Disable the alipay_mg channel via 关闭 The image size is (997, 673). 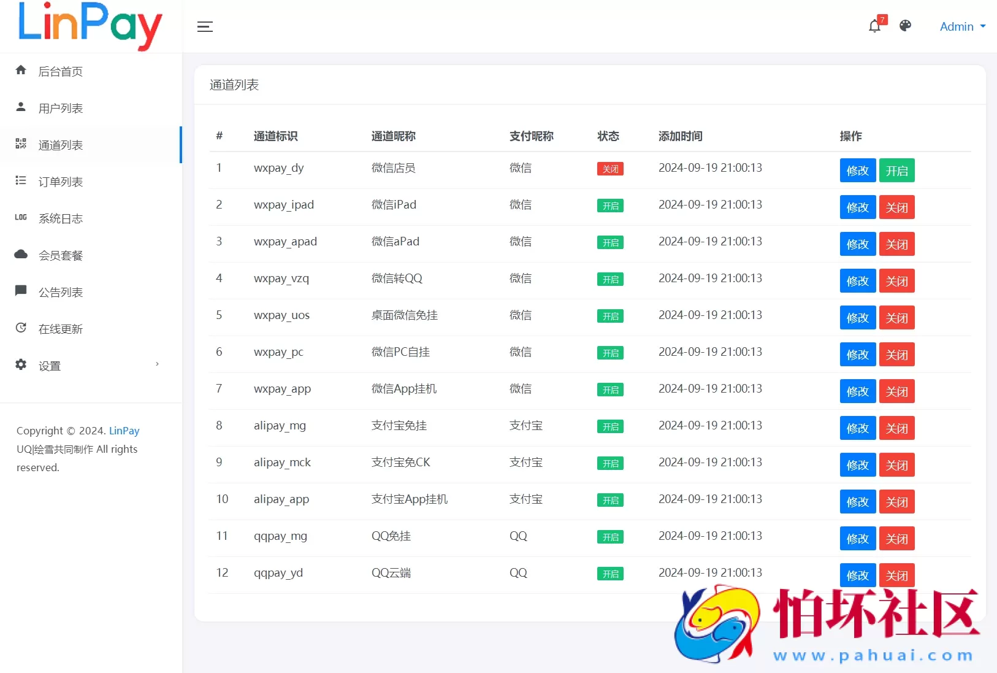(896, 428)
